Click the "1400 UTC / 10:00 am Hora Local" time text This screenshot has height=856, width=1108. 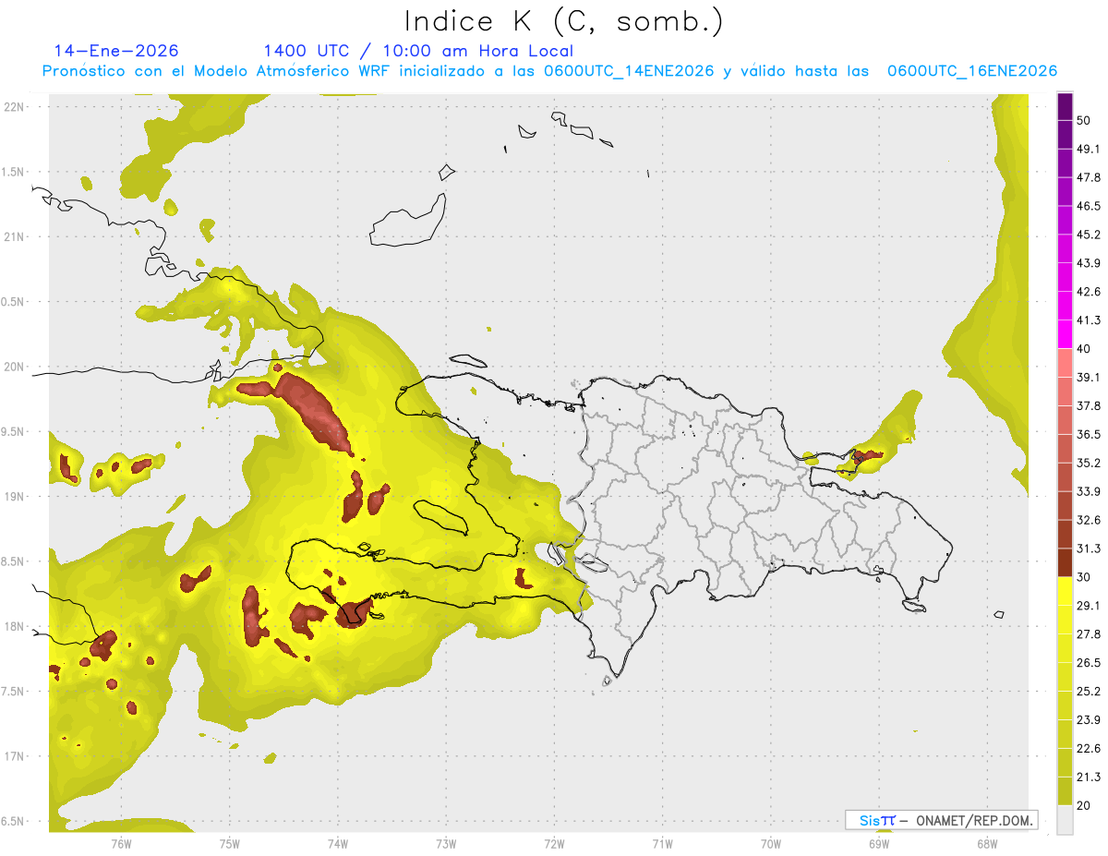(x=418, y=51)
